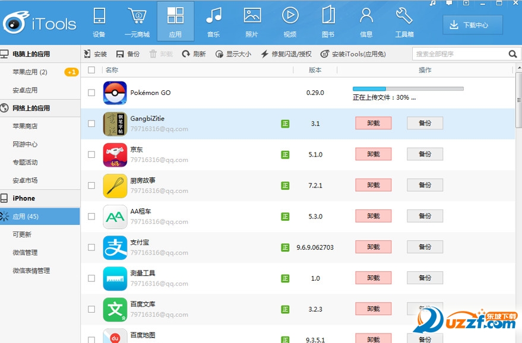The width and height of the screenshot is (522, 343).
Task: Check the 京东 row checkbox
Action: [x=91, y=154]
